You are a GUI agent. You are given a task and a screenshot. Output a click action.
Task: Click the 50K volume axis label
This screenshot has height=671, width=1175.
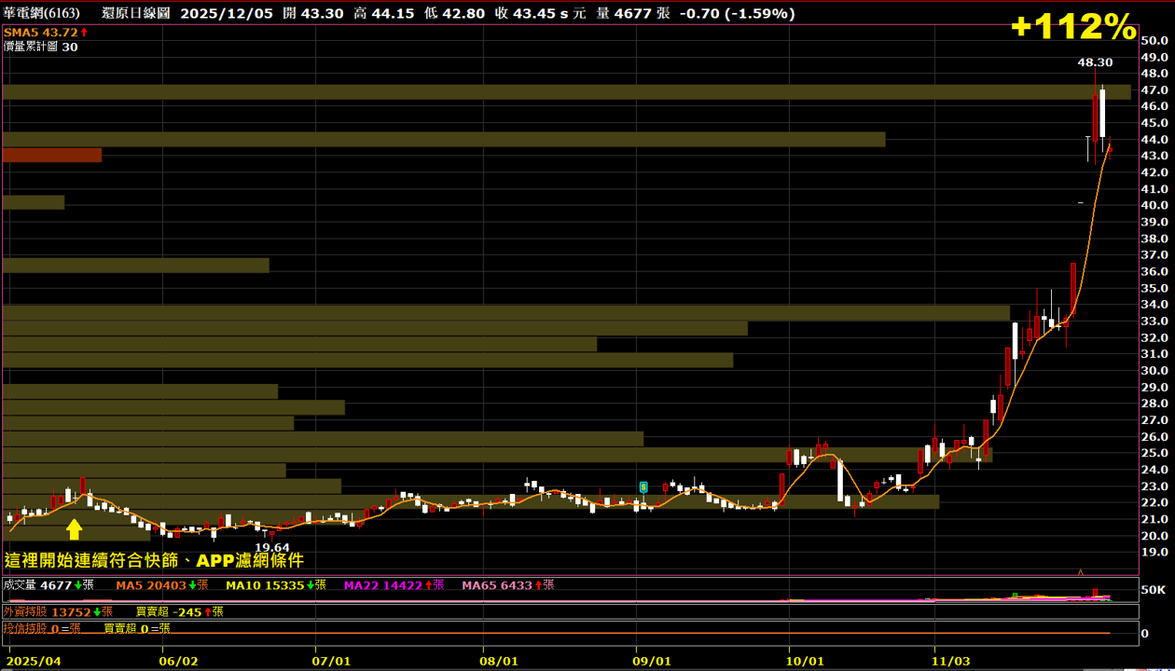[1154, 590]
